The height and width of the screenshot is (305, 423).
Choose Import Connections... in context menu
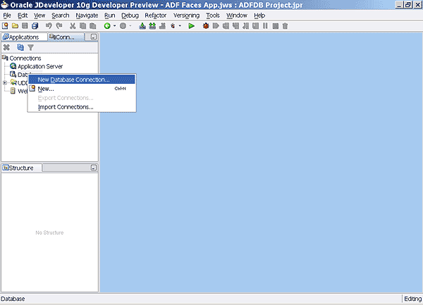82,107
